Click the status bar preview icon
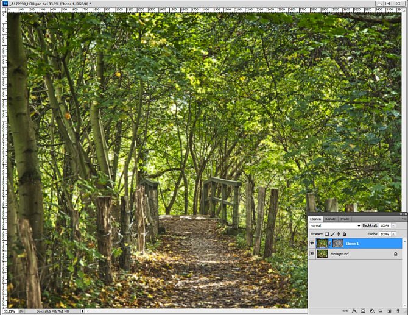Screen dimensions: 408x315 point(22,311)
